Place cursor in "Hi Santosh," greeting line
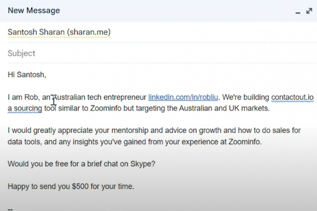This screenshot has width=317, height=211. click(26, 75)
